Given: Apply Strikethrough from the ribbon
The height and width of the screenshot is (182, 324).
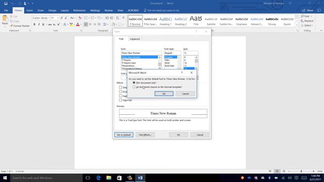Looking at the screenshot, I should [50, 24].
